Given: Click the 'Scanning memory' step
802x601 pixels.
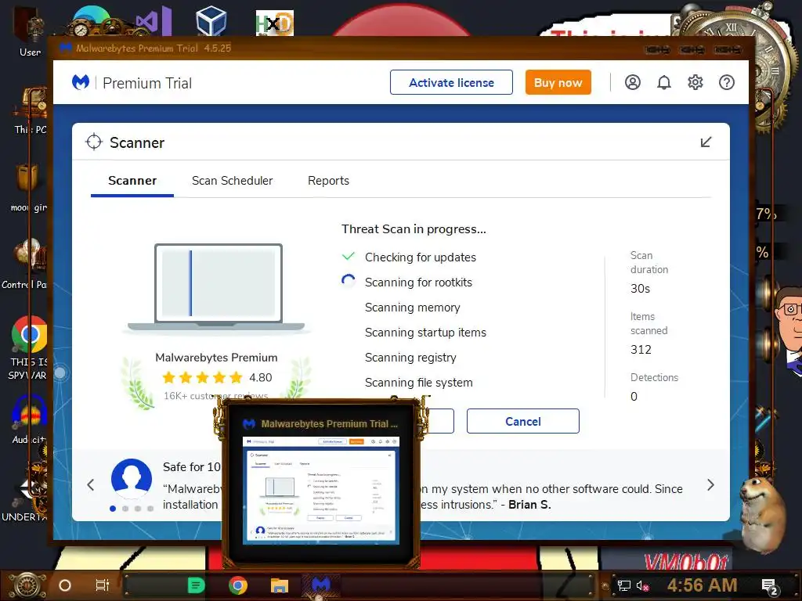Looking at the screenshot, I should click(412, 307).
